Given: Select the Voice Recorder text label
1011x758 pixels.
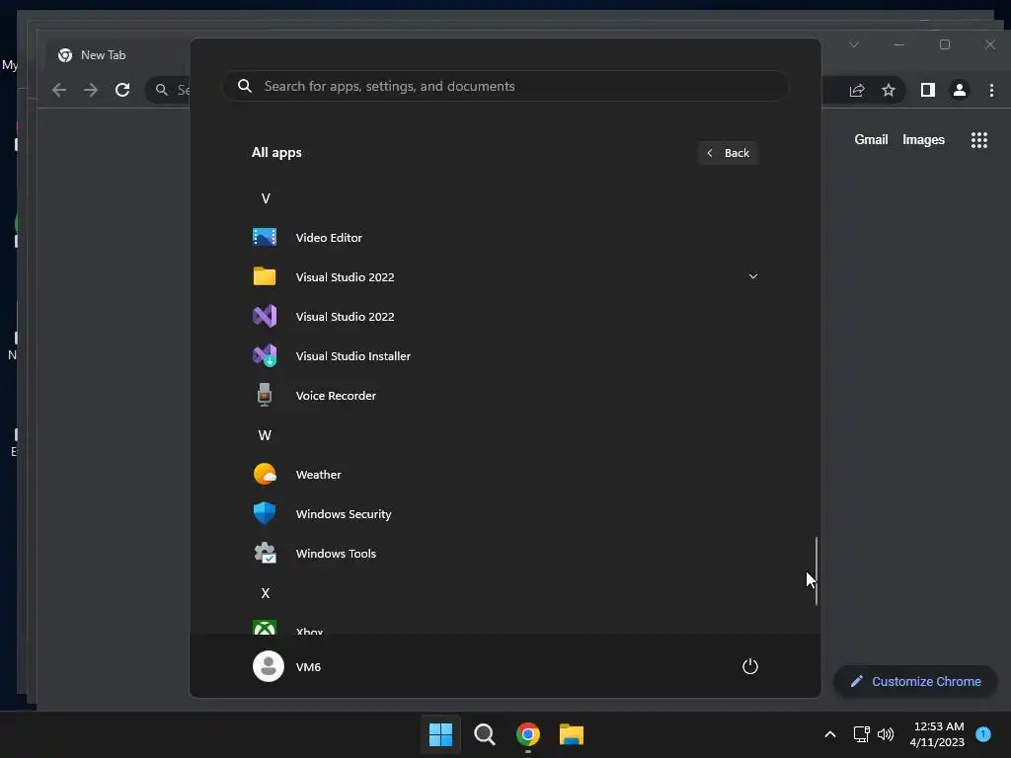Looking at the screenshot, I should coord(336,395).
